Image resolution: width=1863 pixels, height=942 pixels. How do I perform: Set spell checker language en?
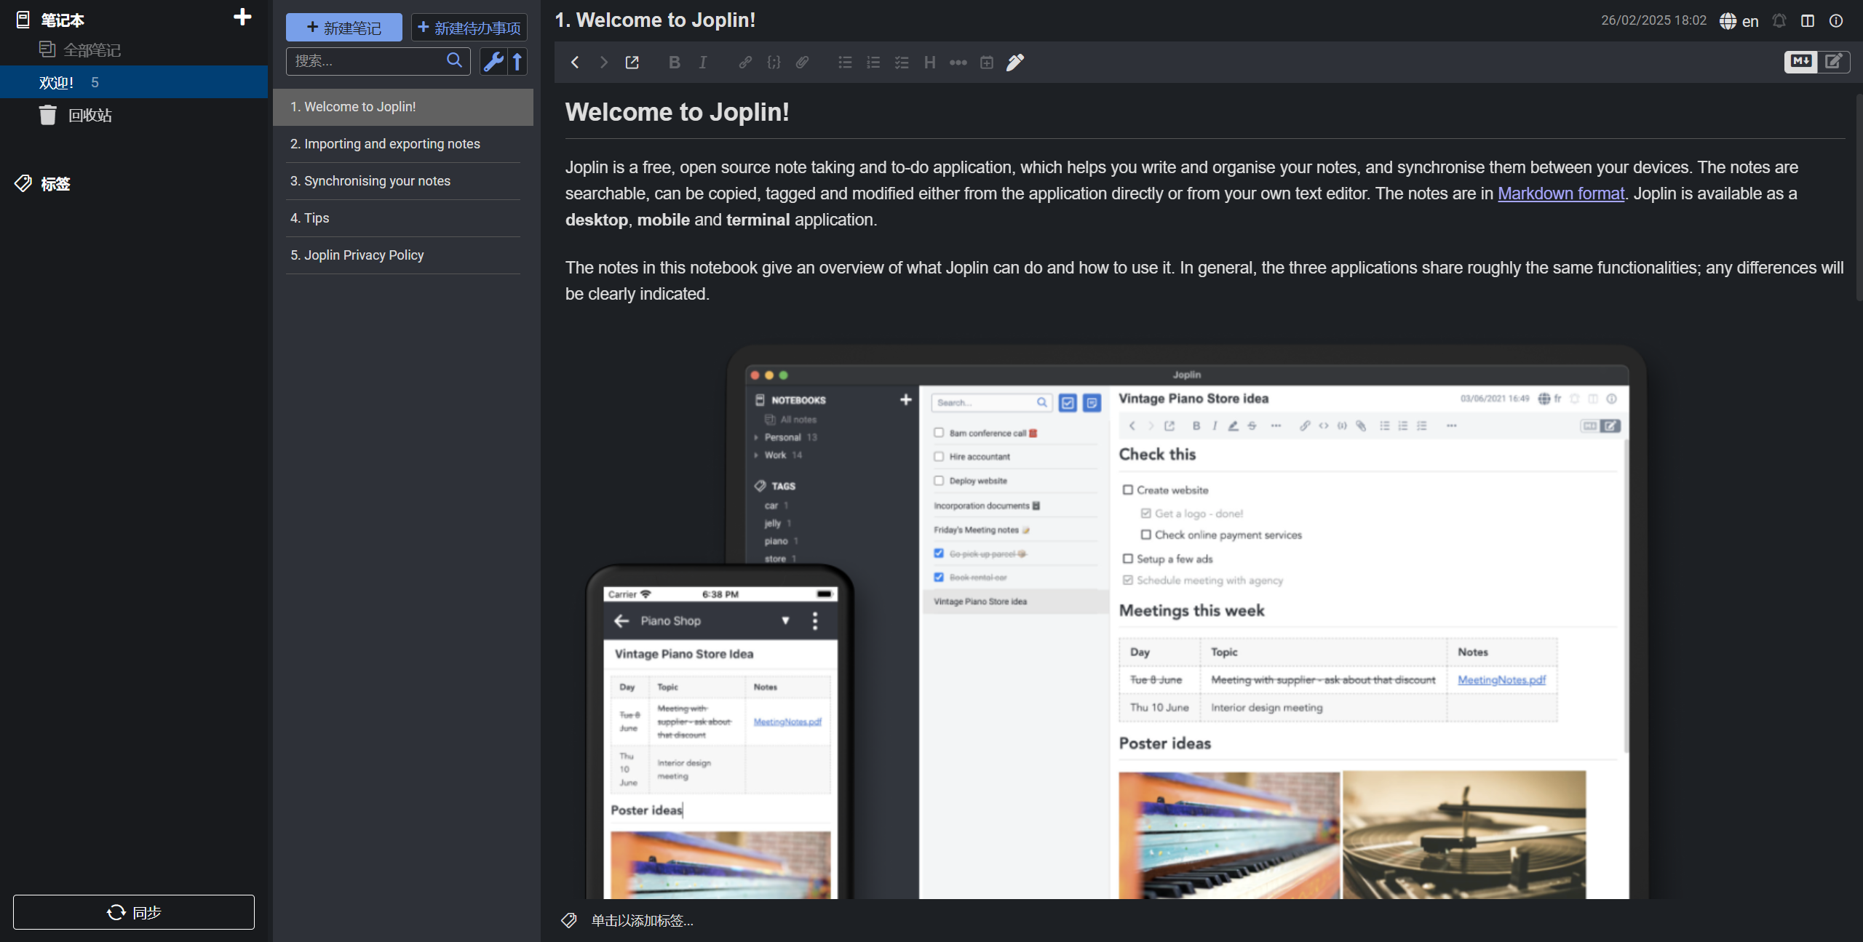1739,21
